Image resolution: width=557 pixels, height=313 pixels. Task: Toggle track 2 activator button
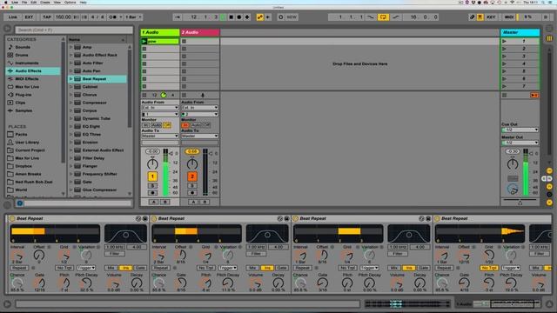[x=192, y=176]
